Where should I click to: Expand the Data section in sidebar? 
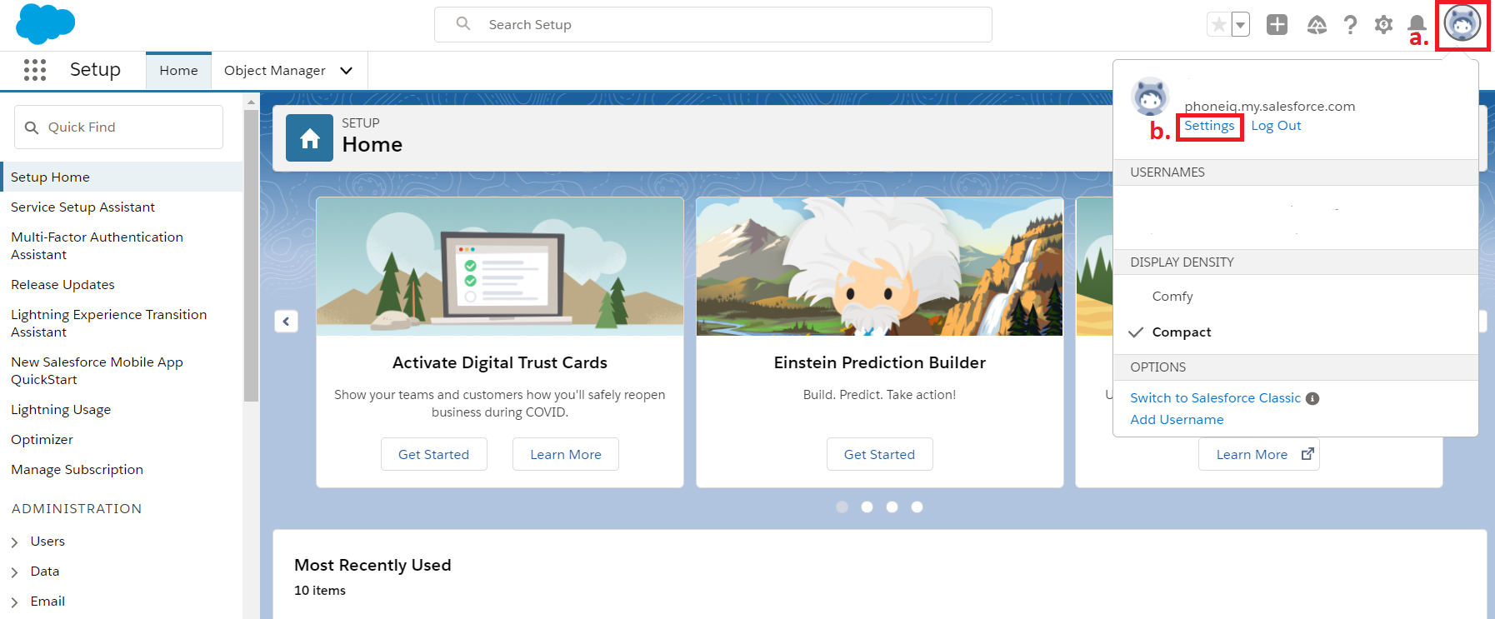[x=15, y=572]
